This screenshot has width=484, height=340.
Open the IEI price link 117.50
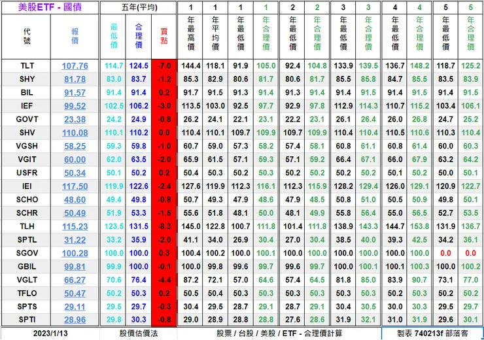point(75,186)
